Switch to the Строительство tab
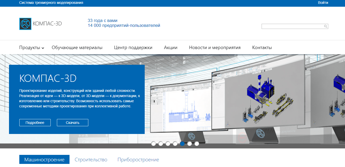The width and height of the screenshot is (345, 167). tap(91, 160)
